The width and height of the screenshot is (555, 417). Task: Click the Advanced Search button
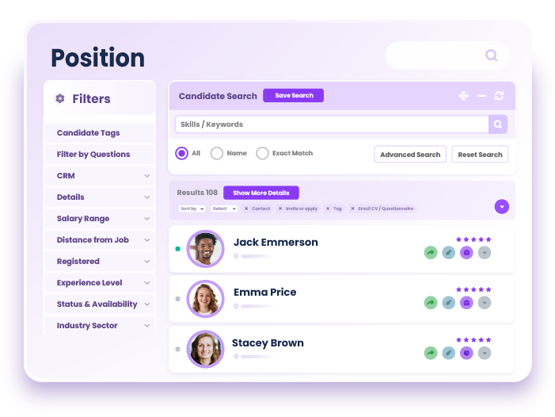click(410, 154)
